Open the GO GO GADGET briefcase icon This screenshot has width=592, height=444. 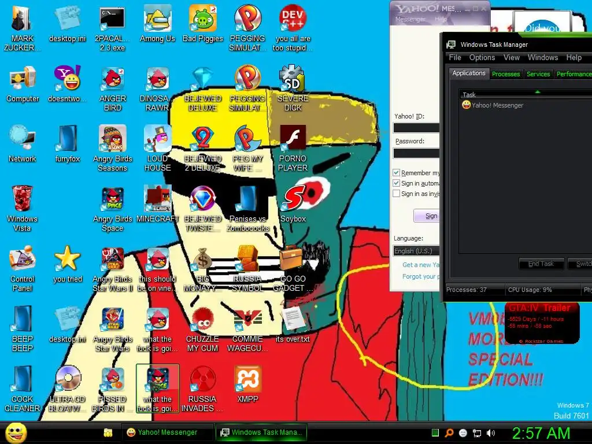point(293,268)
